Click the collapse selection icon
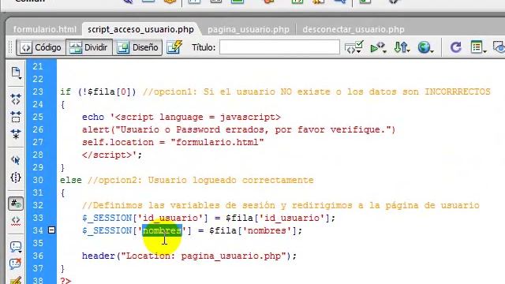 (16, 117)
